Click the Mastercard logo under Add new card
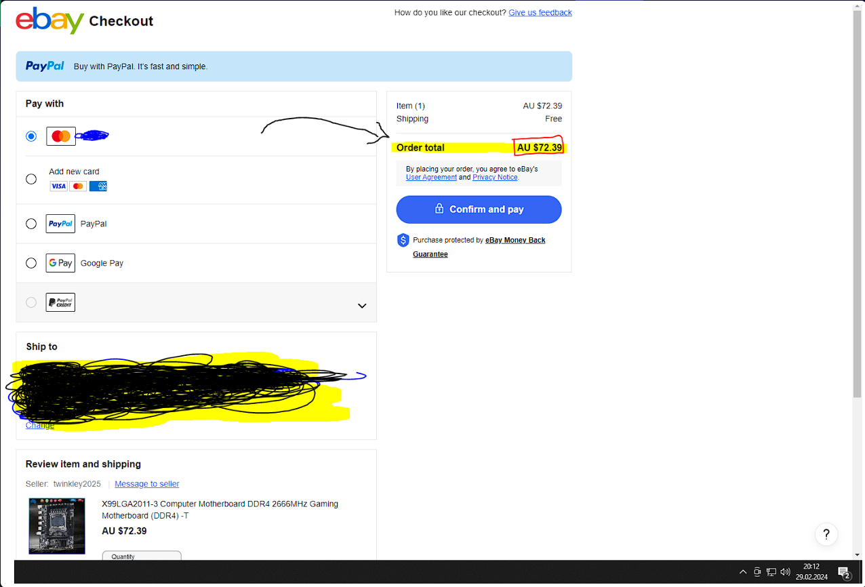 click(78, 186)
